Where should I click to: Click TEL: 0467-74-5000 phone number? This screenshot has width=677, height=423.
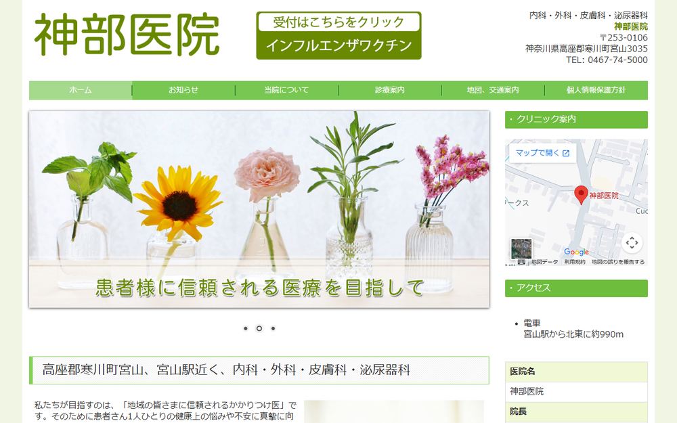607,60
